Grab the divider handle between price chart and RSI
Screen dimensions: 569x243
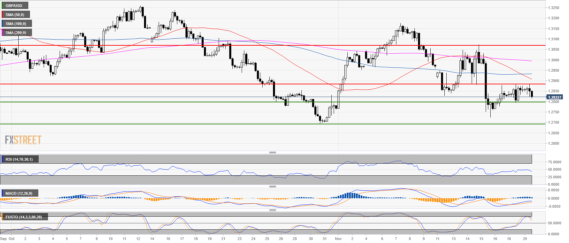coord(273,152)
